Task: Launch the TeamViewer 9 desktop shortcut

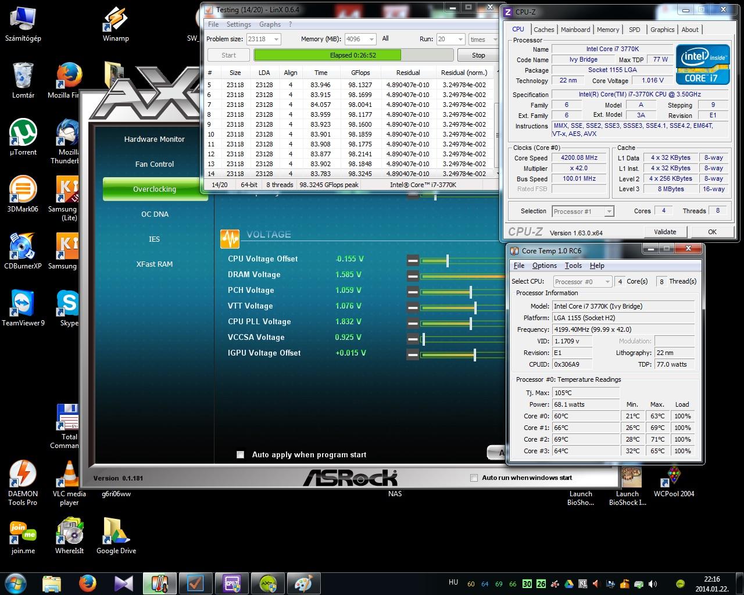Action: 23,308
